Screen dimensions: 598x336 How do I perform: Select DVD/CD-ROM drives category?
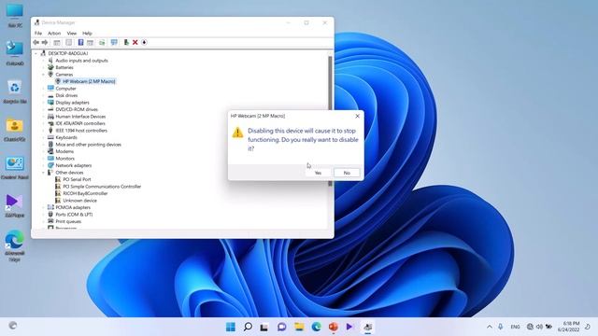pyautogui.click(x=77, y=109)
